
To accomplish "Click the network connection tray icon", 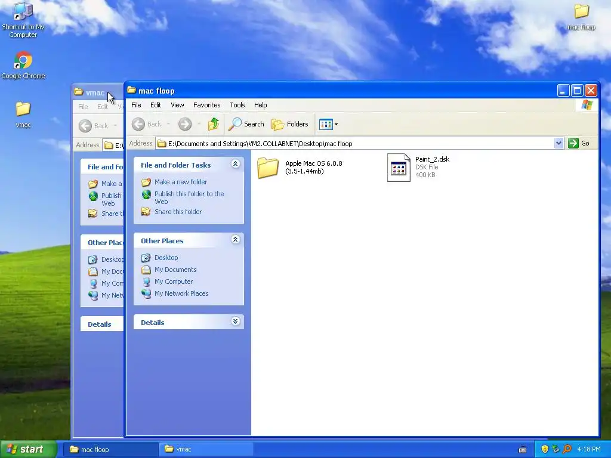I will pos(556,449).
